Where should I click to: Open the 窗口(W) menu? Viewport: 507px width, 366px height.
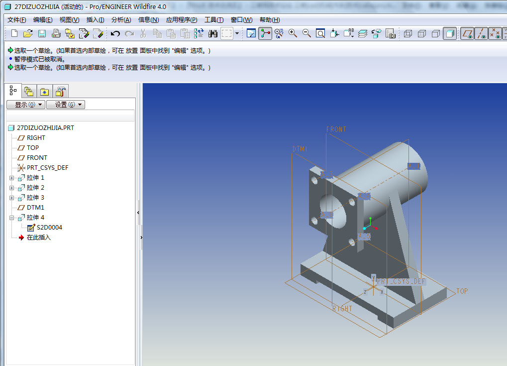pos(241,20)
